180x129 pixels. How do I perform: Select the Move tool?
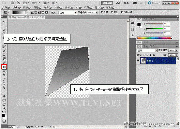[x=4, y=22]
